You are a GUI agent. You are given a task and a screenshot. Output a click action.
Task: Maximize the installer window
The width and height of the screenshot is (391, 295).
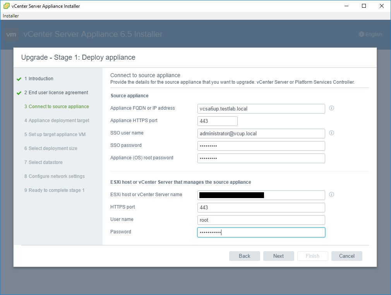364,6
